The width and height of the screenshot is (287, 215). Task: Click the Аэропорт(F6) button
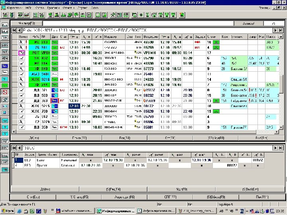click(124, 197)
